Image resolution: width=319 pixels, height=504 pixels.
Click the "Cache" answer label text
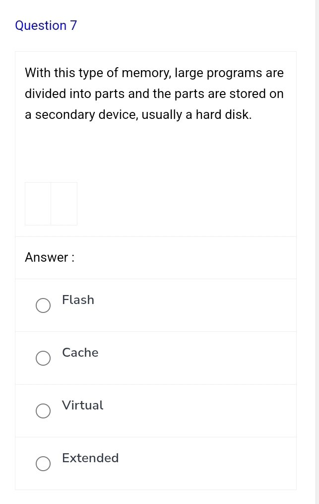pyautogui.click(x=80, y=353)
